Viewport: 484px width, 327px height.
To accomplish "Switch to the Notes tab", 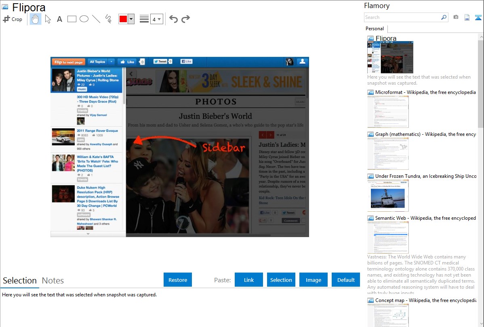I will (53, 281).
